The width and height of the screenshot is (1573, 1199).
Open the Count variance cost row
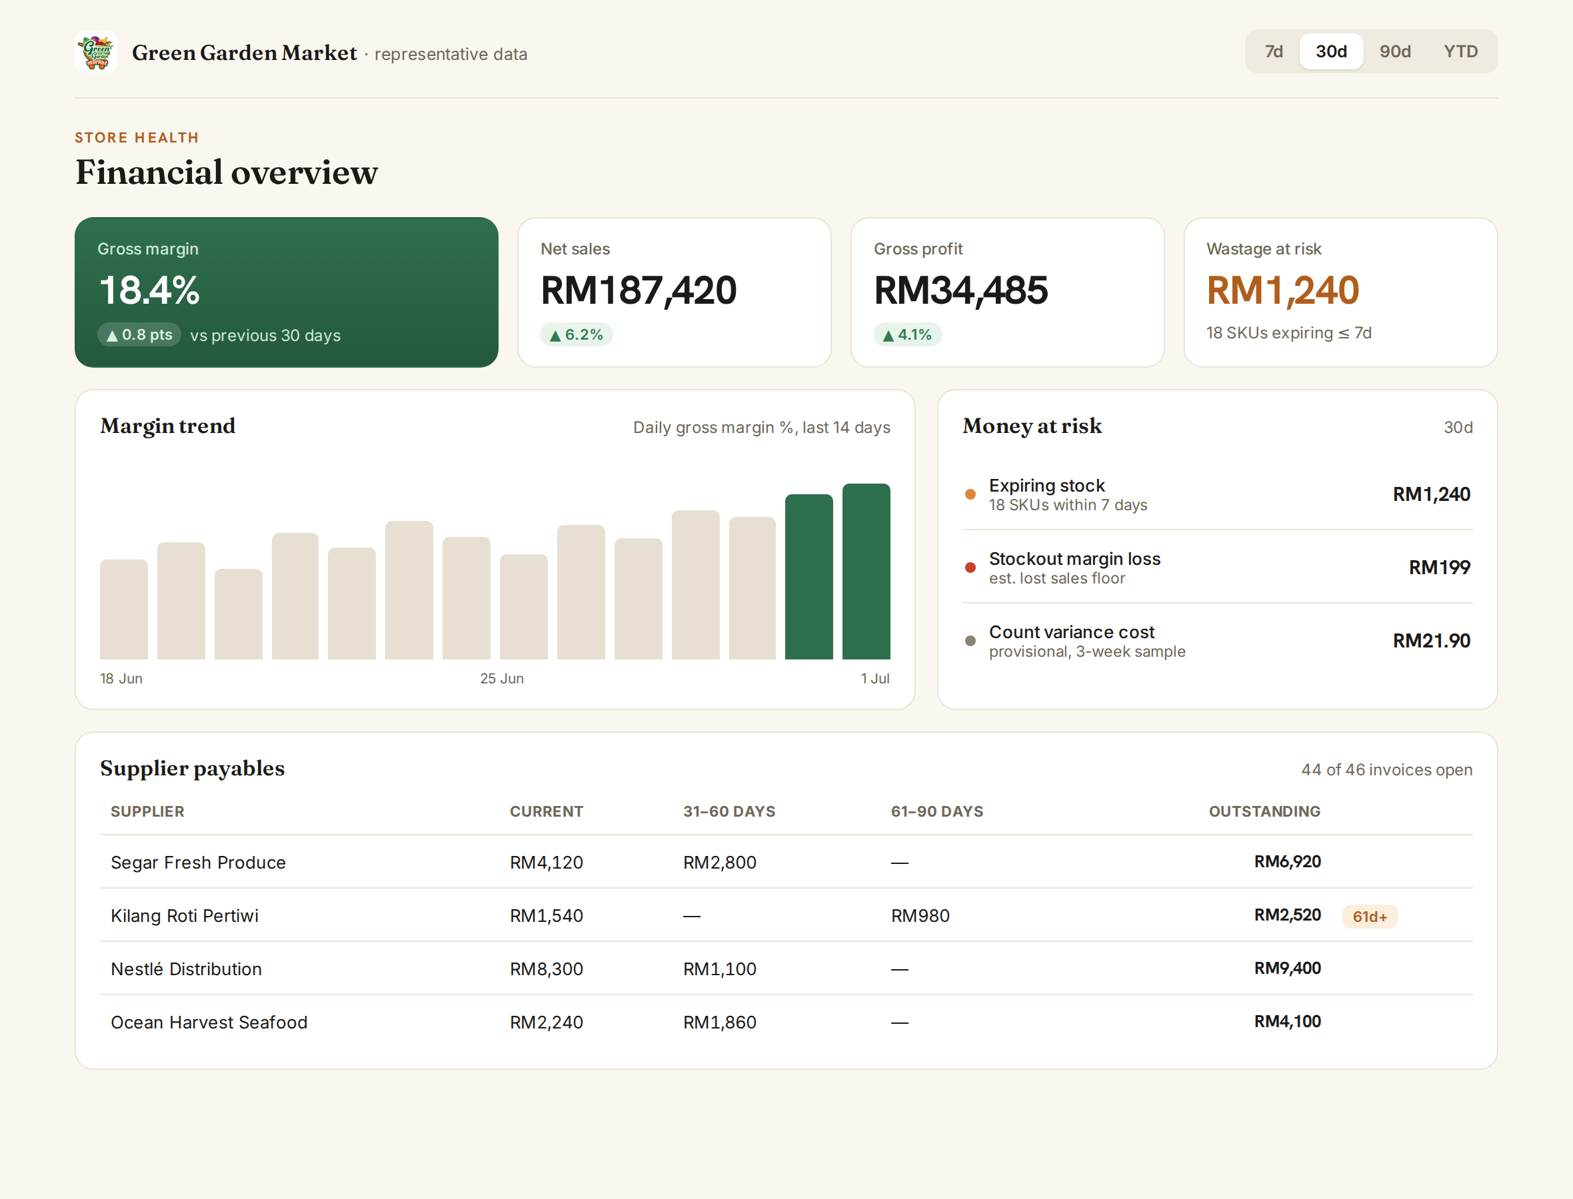tap(1216, 641)
